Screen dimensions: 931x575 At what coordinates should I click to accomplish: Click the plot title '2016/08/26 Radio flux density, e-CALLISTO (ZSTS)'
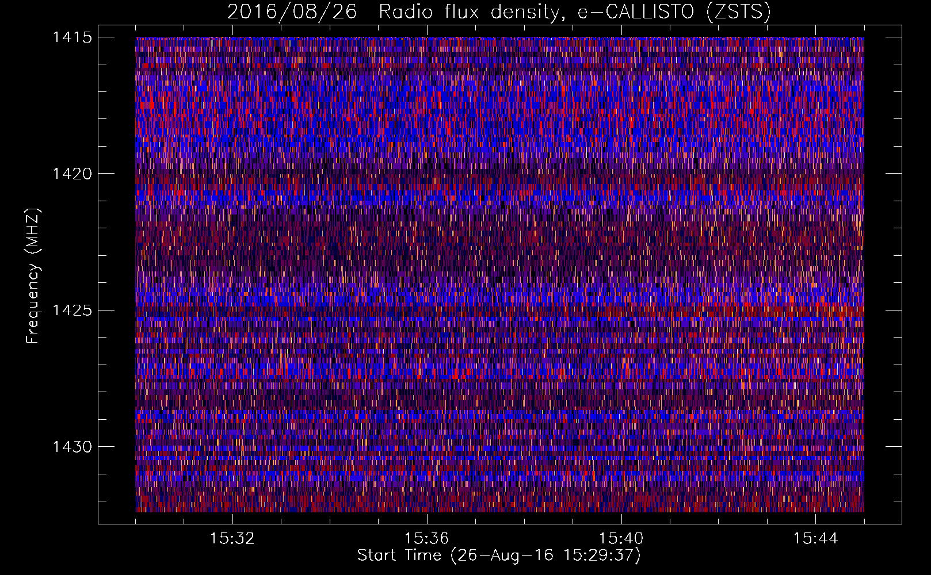(x=499, y=12)
